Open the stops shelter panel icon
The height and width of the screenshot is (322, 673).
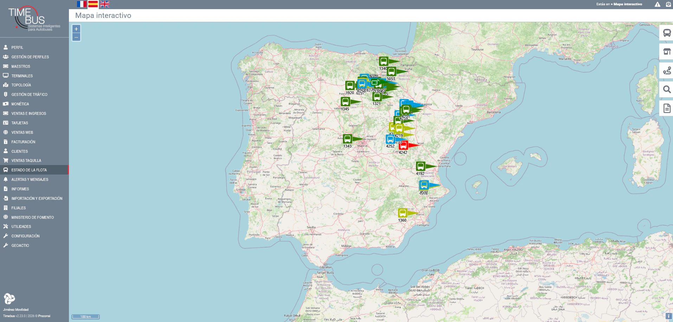[x=667, y=52]
